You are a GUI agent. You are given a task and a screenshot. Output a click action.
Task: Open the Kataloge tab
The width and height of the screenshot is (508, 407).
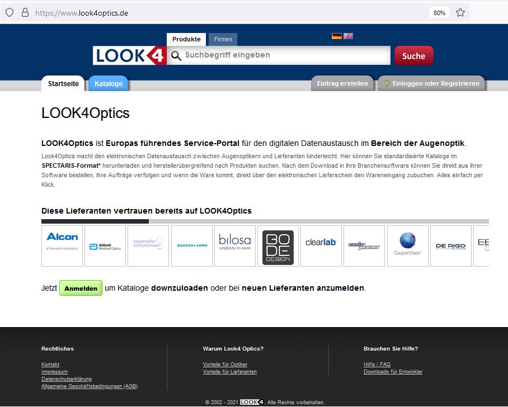(x=108, y=83)
